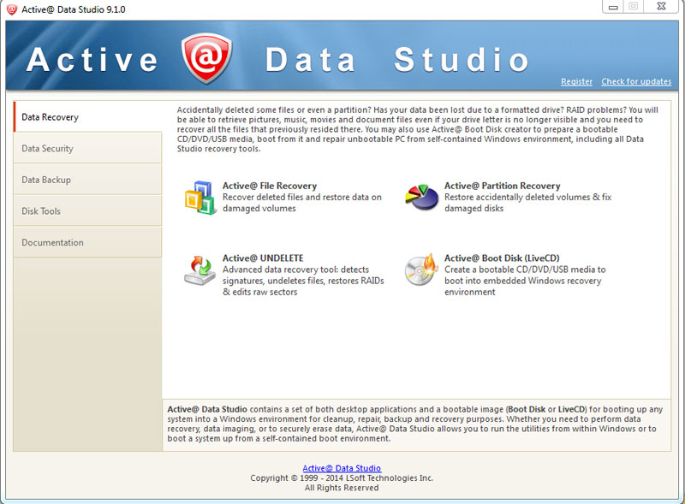Click the Partition Recovery pie chart icon
This screenshot has width=685, height=504.
(421, 197)
